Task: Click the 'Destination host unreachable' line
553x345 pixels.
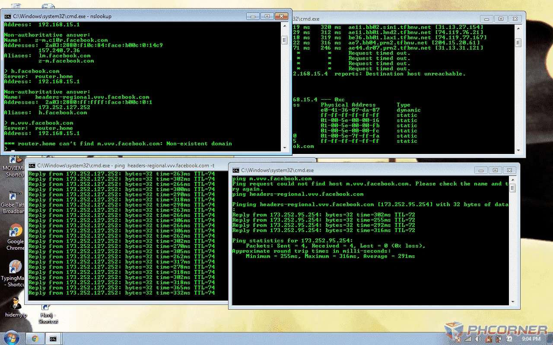Action: tap(379, 74)
